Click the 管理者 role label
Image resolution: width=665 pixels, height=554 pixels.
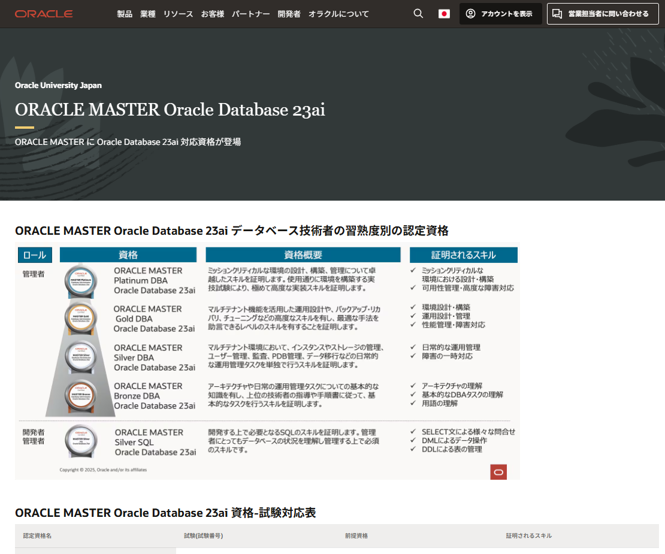click(x=34, y=274)
